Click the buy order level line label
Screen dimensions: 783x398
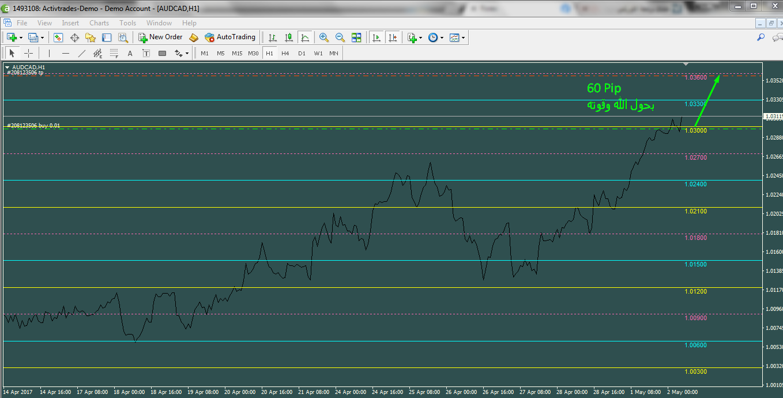[x=33, y=125]
